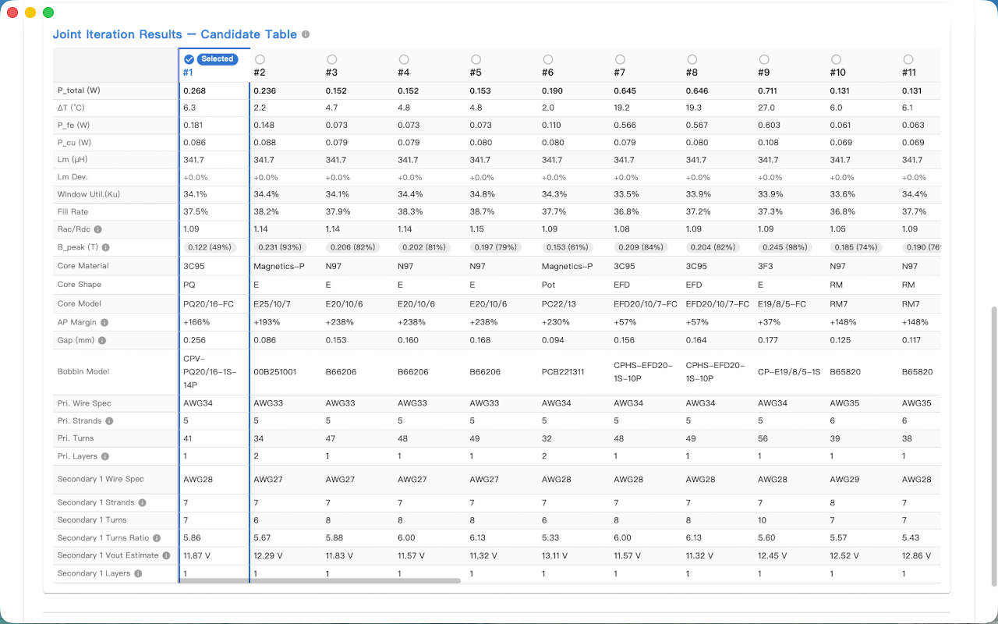
Task: Click info icon next to Secondary 1 Layers
Action: (x=138, y=573)
